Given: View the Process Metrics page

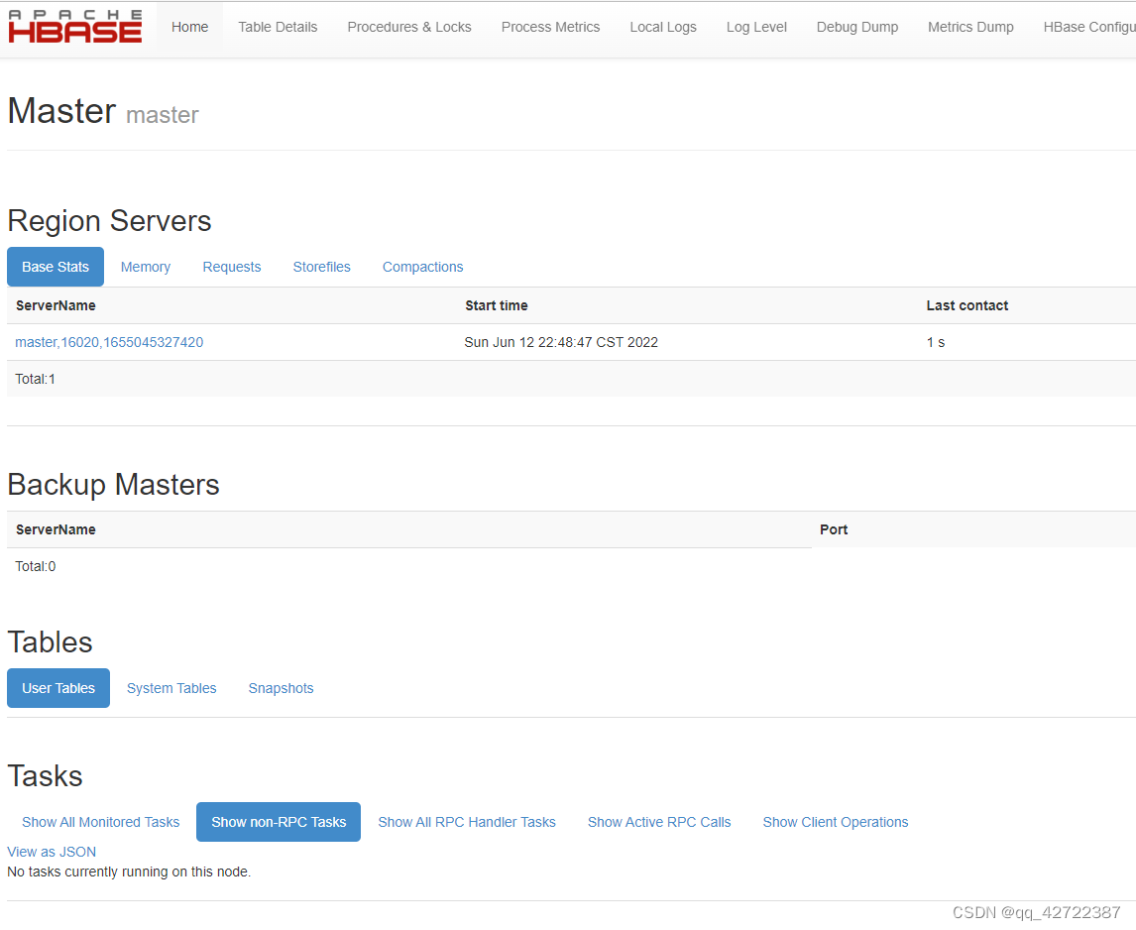Looking at the screenshot, I should [550, 27].
